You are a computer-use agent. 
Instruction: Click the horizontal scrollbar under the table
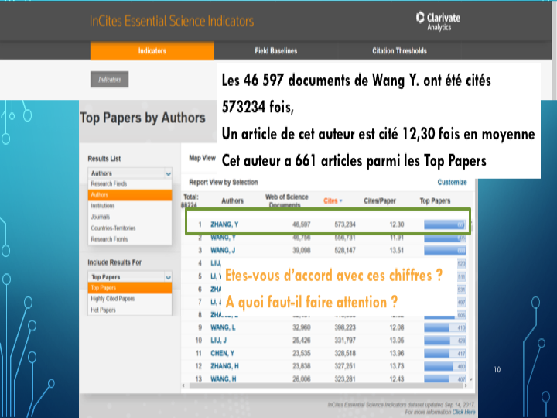pyautogui.click(x=325, y=385)
